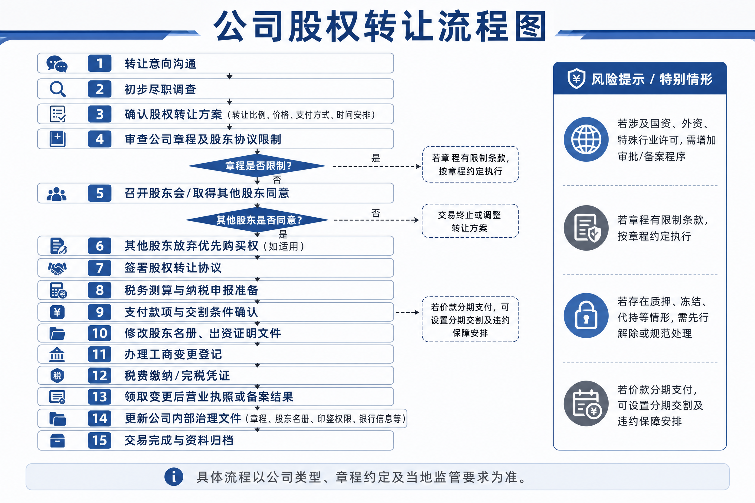Viewport: 755px width, 503px height.
Task: Click the bank building icon for 办理工商变更登记
Action: pos(57,355)
